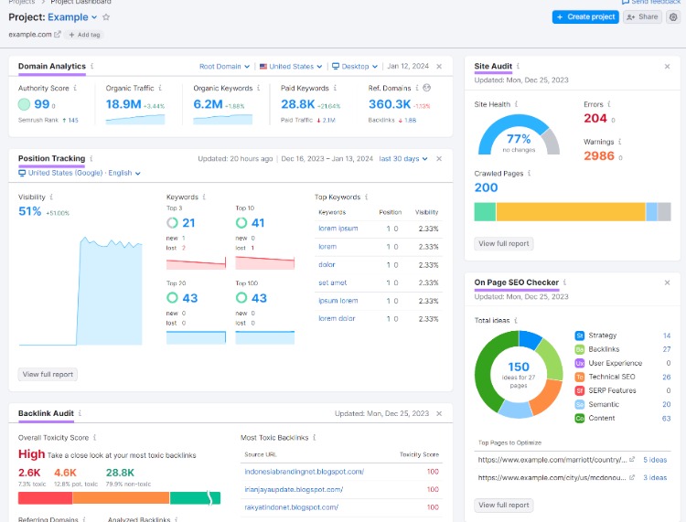The width and height of the screenshot is (686, 522).
Task: Click the Create project button
Action: pos(585,17)
